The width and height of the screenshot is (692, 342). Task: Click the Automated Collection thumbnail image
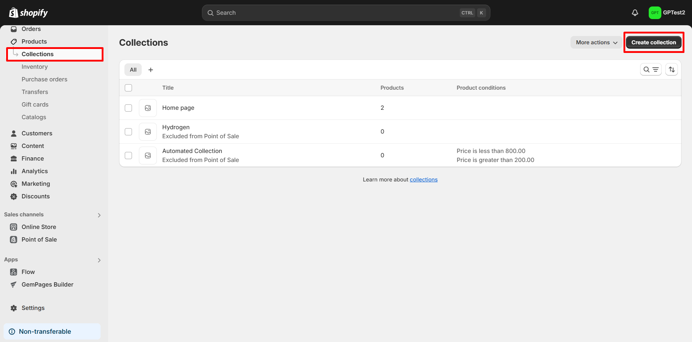(x=148, y=156)
